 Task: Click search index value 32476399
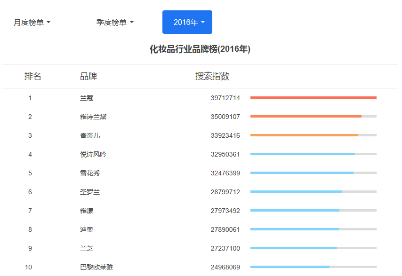point(225,173)
